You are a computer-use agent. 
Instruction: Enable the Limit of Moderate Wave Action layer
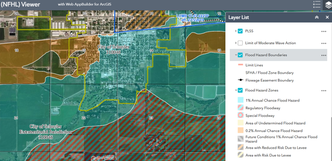point(240,43)
